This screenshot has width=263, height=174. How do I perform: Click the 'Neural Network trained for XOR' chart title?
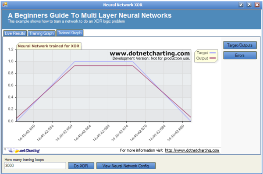[49, 46]
